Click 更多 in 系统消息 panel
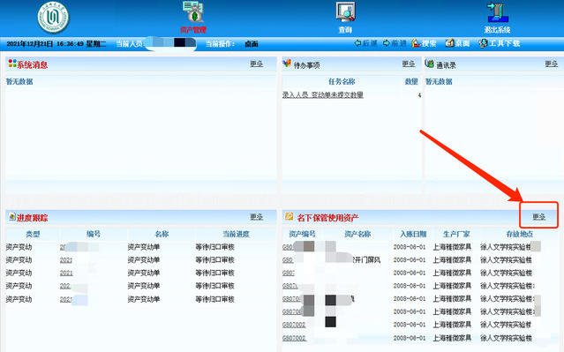This screenshot has width=564, height=352. pos(257,64)
